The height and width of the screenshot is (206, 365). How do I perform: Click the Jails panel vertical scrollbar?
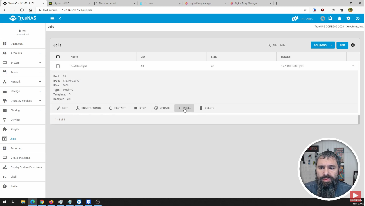pos(359,119)
